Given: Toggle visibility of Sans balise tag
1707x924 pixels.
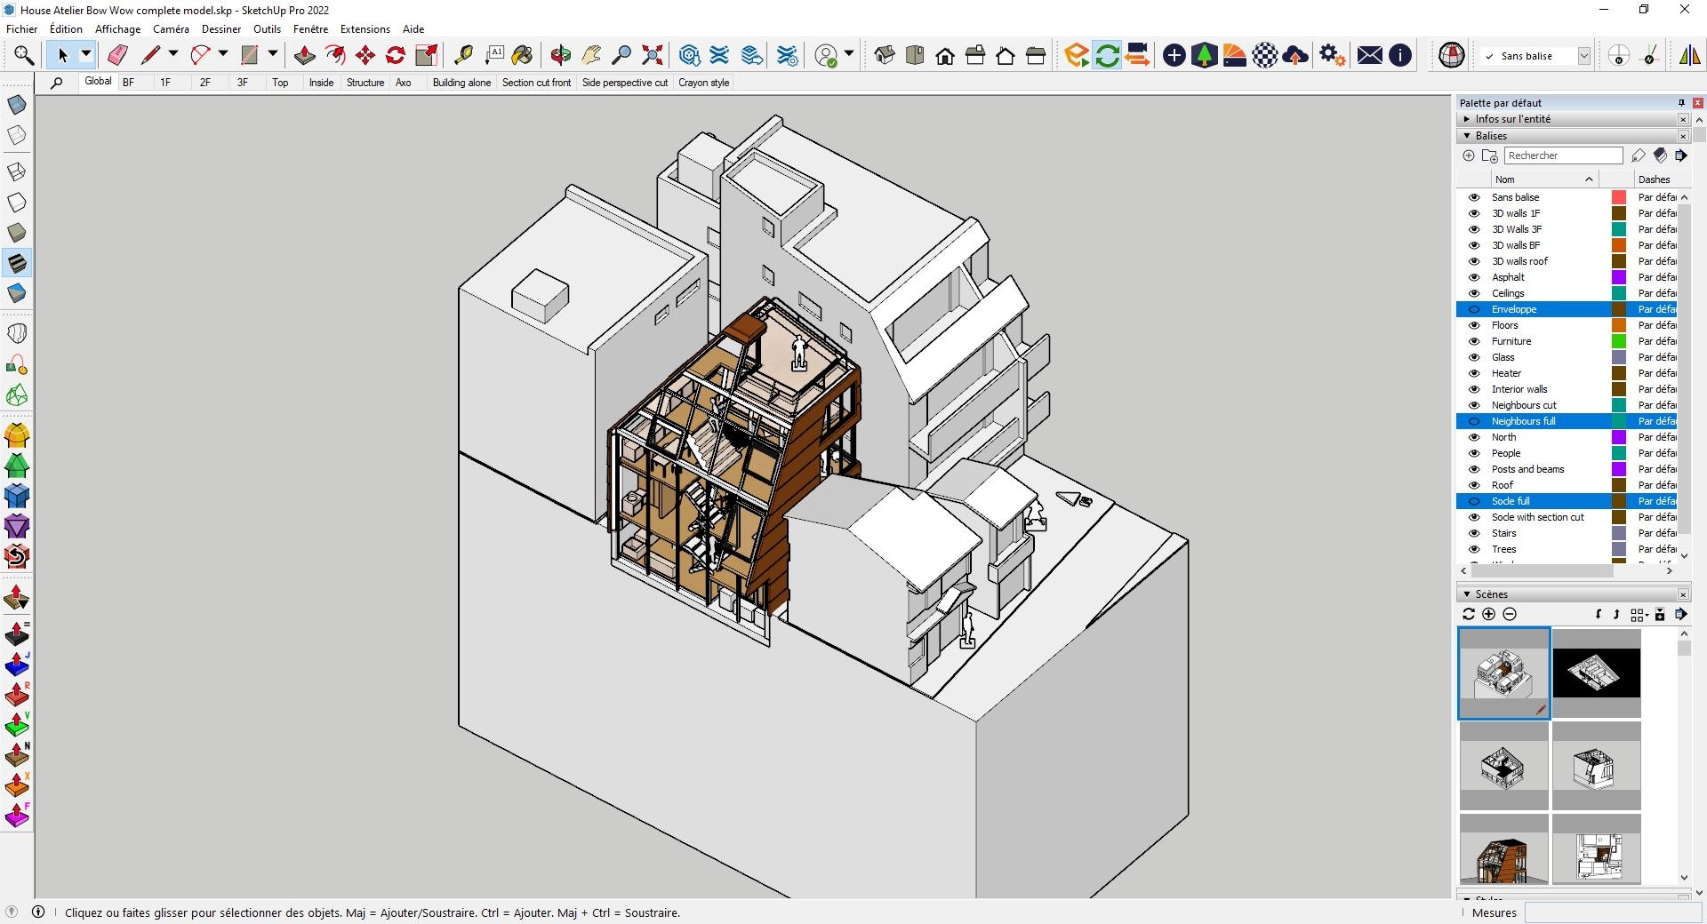Looking at the screenshot, I should 1474,197.
